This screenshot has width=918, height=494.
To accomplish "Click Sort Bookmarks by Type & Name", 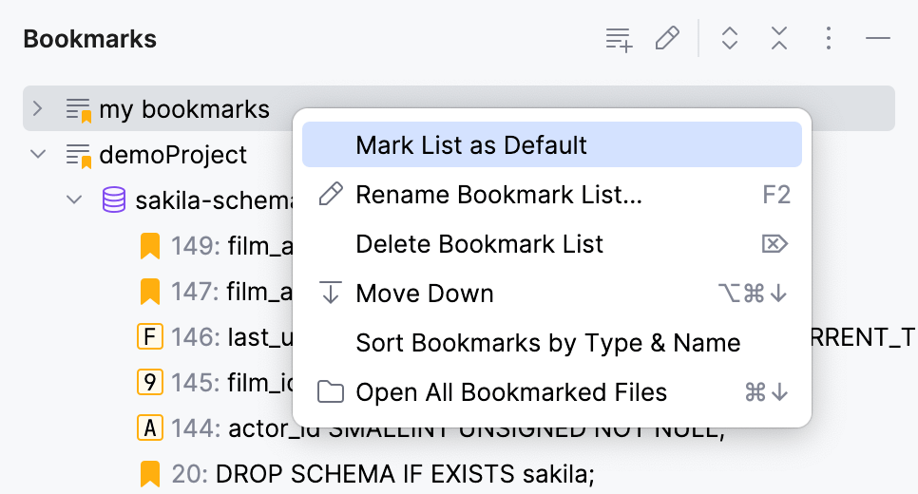I will (547, 343).
